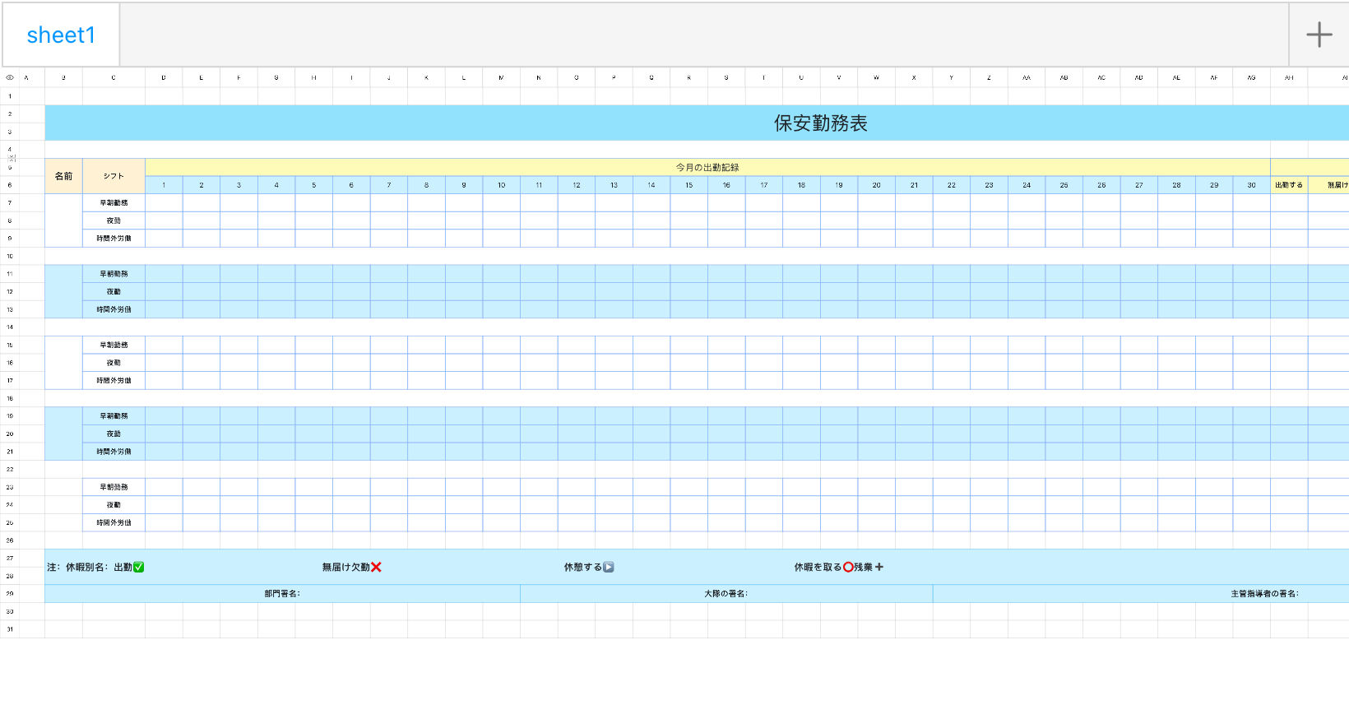Select the 注: 休暇別名: legend text

point(77,567)
